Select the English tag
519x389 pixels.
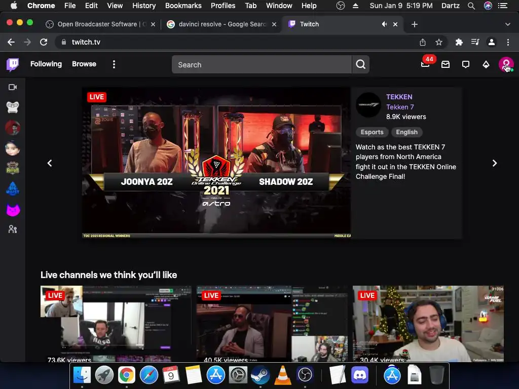coord(407,132)
